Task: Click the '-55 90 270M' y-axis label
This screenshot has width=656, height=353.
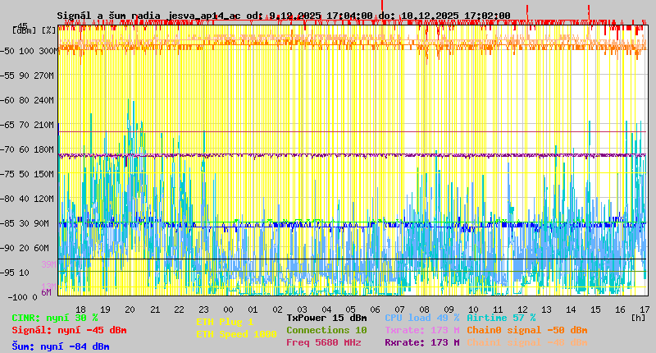Action: [x=28, y=76]
